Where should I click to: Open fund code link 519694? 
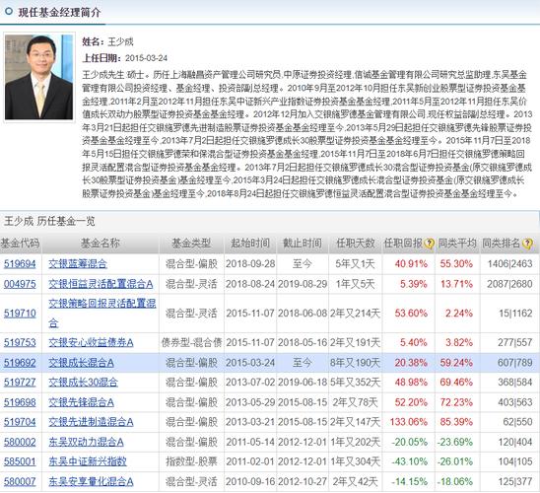20,264
